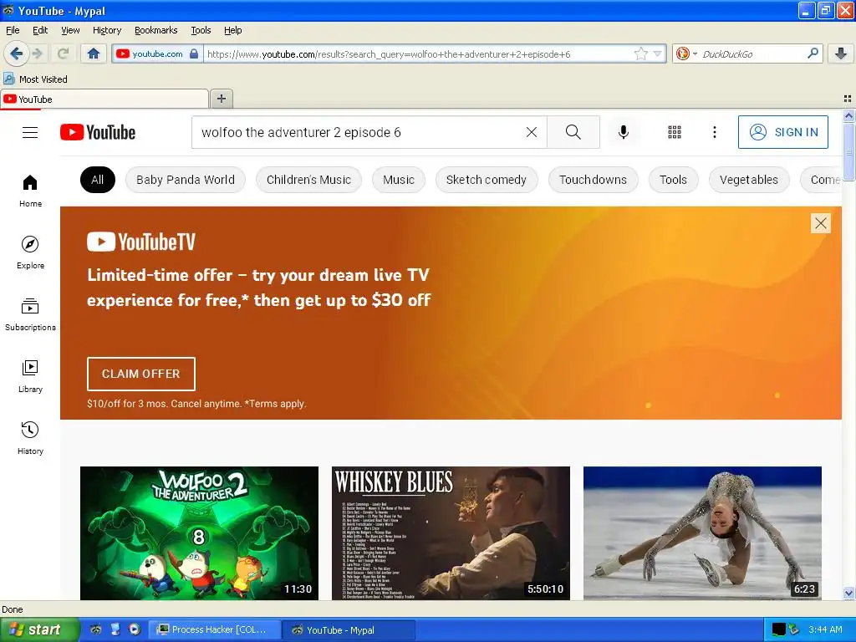Image resolution: width=856 pixels, height=642 pixels.
Task: Select the Touchdowns filter chip
Action: click(593, 180)
